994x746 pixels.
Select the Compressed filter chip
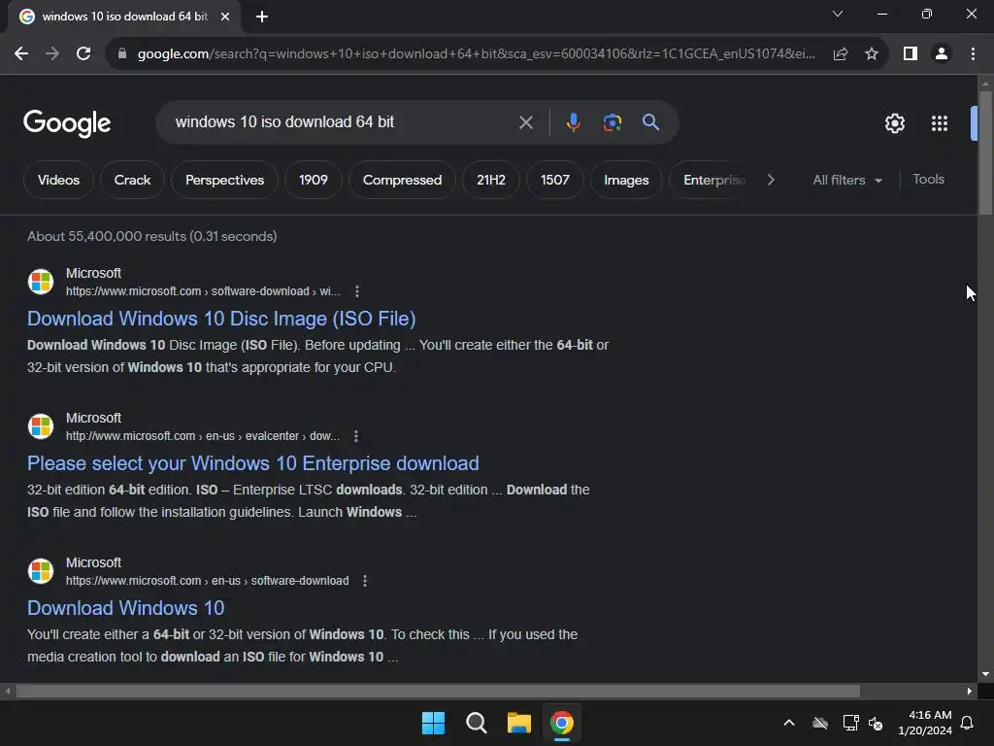click(x=402, y=180)
